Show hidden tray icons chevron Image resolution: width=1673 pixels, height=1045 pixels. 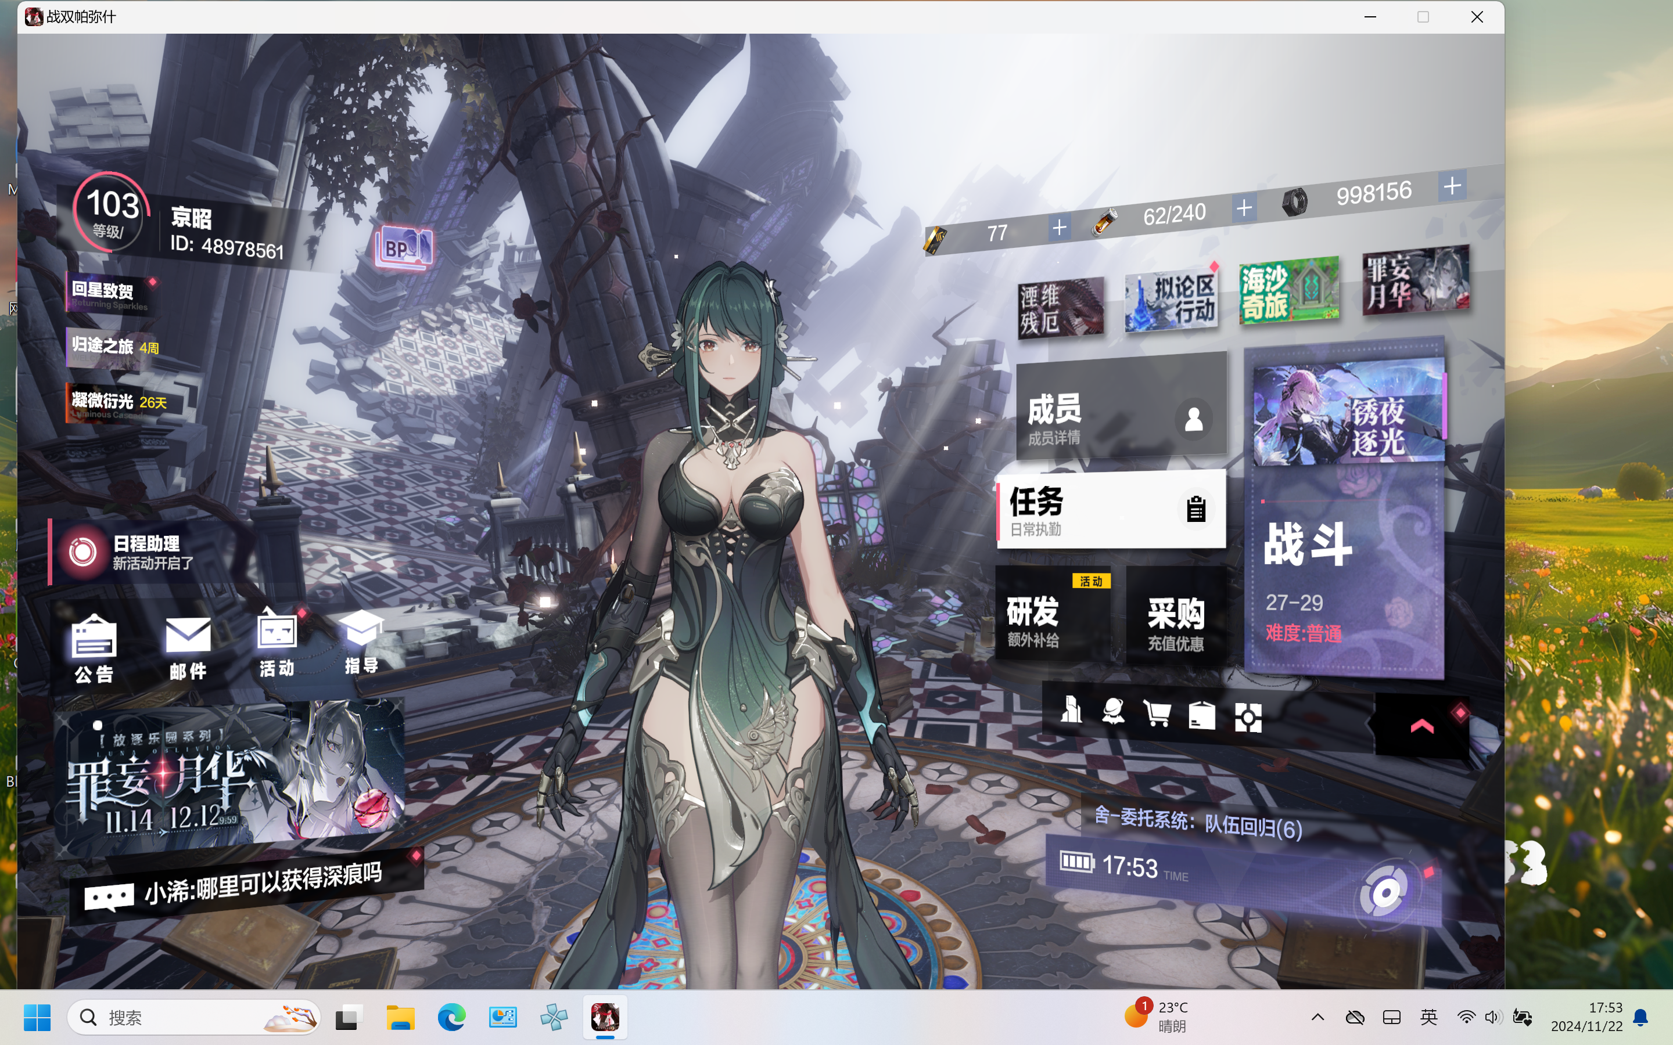coord(1317,1017)
